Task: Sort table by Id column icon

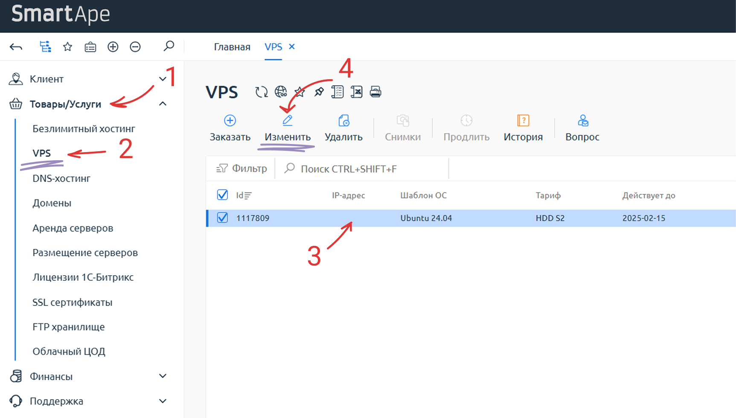Action: point(248,196)
